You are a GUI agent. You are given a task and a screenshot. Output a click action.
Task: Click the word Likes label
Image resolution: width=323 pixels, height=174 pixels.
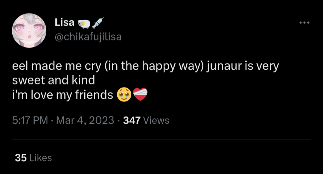tap(41, 158)
